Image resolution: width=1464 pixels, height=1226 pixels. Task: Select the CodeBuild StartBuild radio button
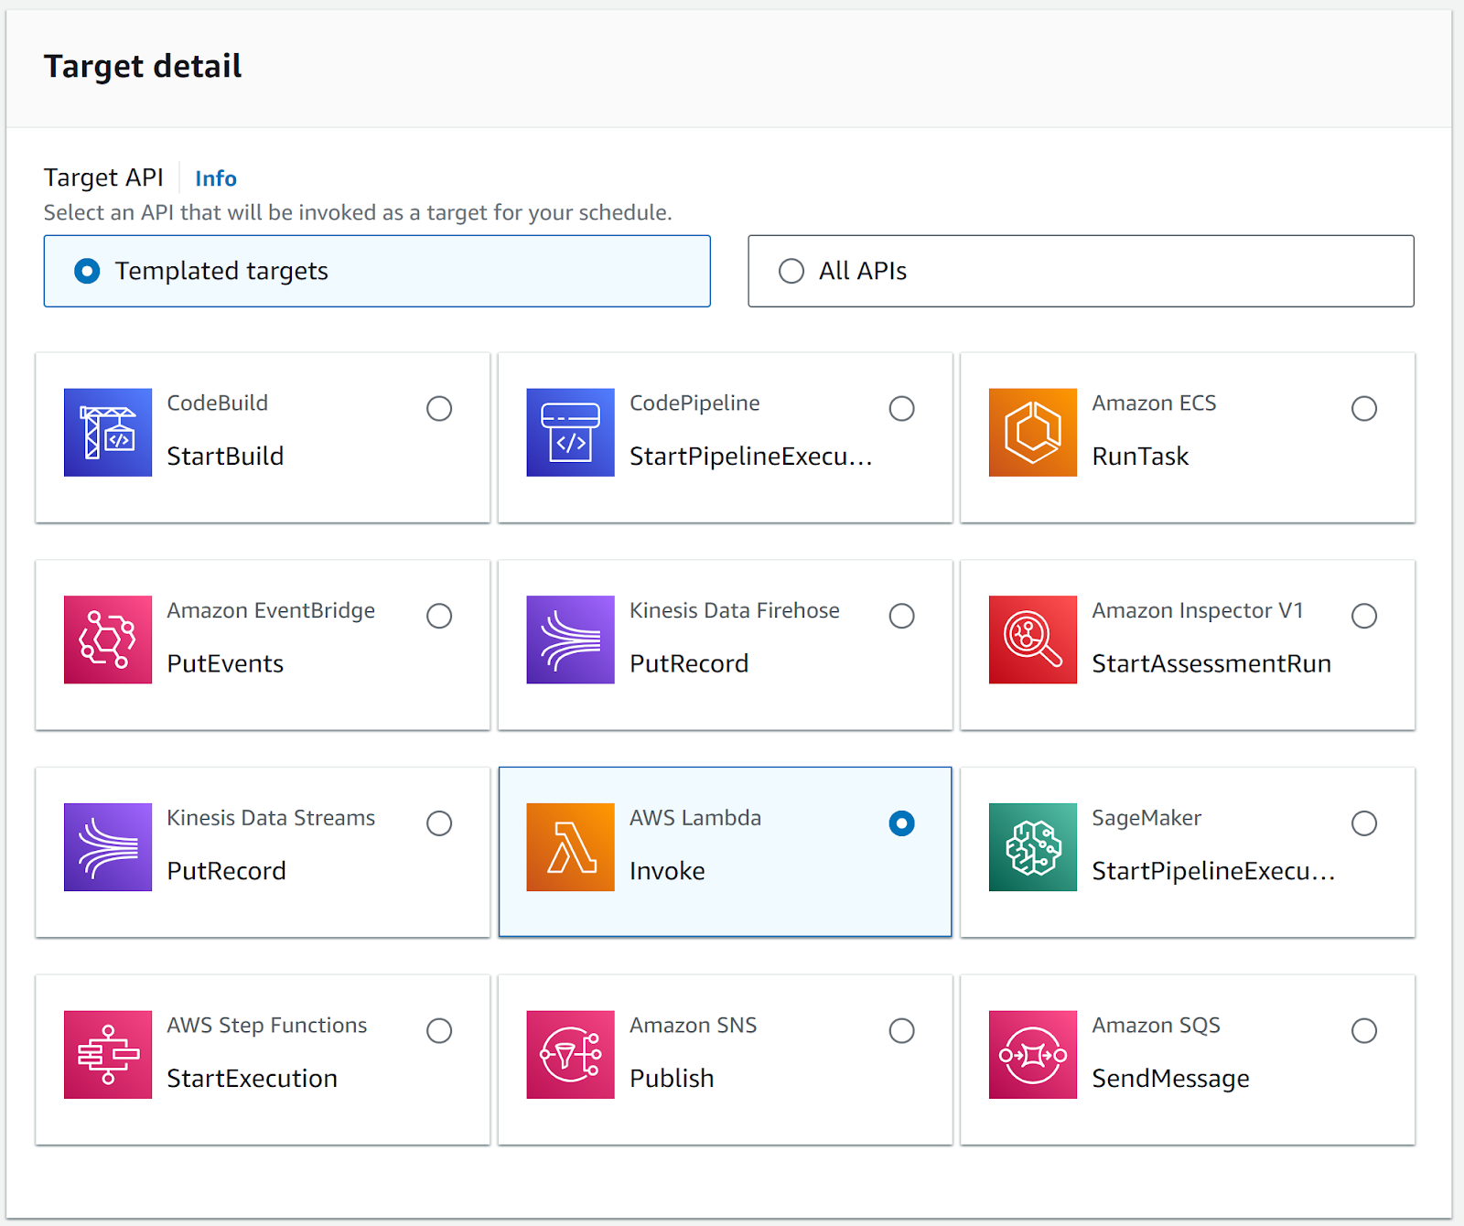tap(439, 408)
